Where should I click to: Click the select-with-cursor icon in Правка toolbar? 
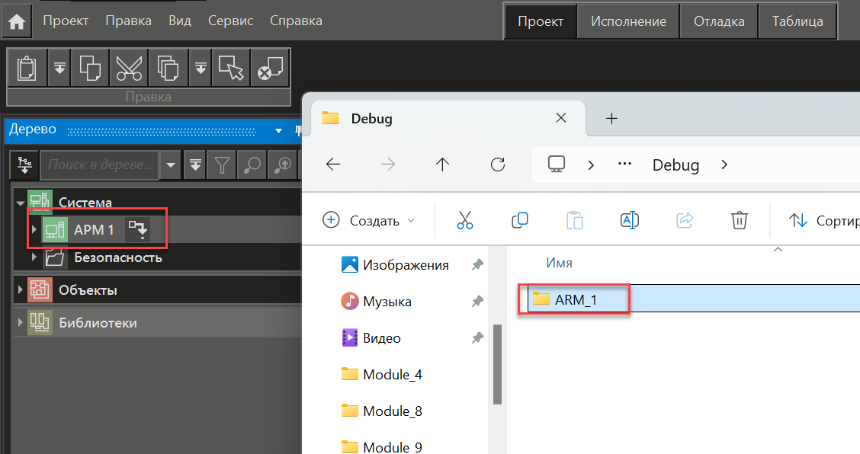[x=230, y=69]
